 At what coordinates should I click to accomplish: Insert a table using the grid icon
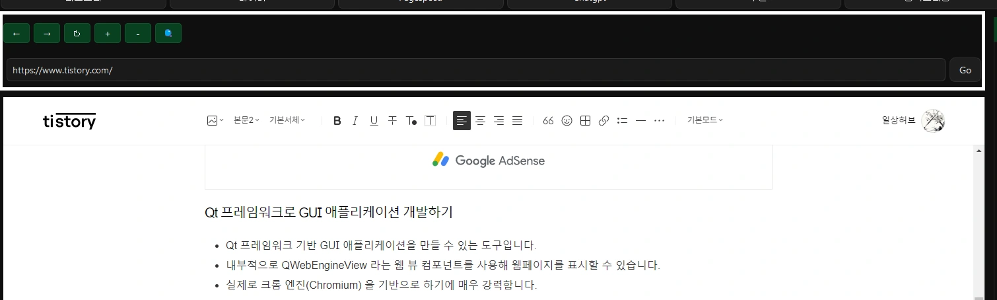585,121
